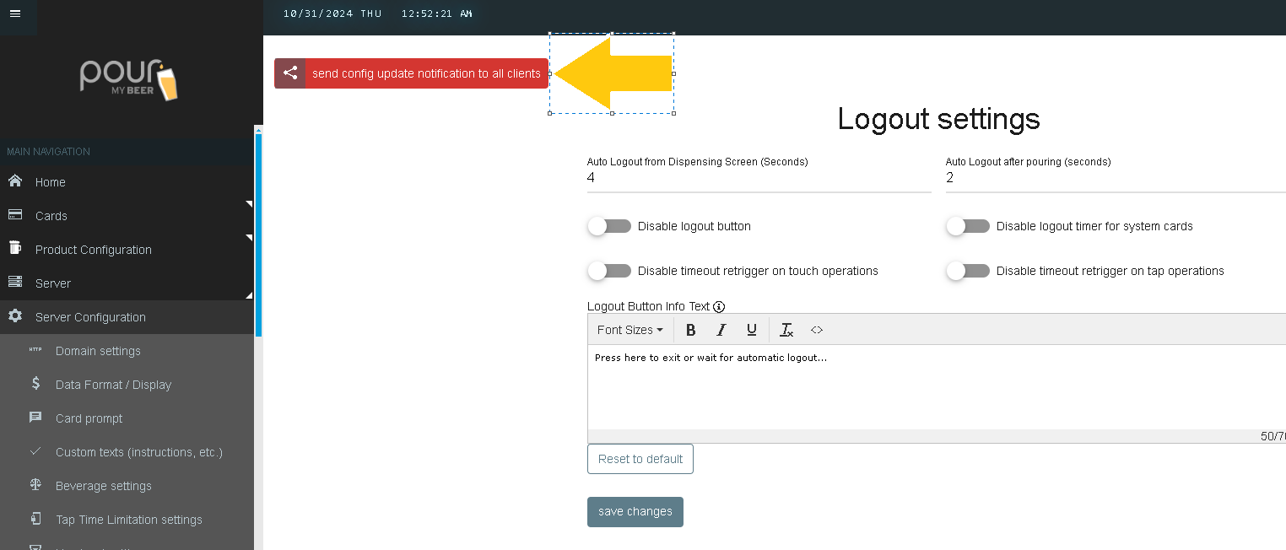Open Domain settings page

(x=127, y=351)
